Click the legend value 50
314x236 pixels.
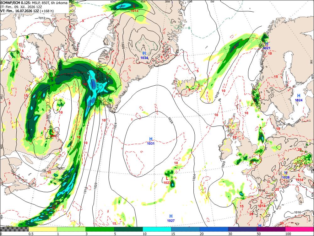coord(259,234)
